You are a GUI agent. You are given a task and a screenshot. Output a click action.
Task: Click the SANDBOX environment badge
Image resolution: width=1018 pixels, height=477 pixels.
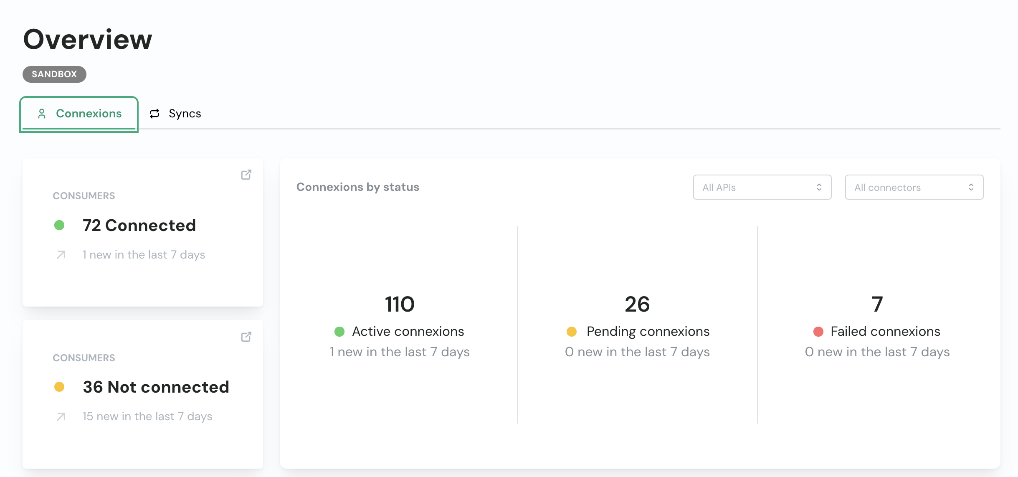54,74
